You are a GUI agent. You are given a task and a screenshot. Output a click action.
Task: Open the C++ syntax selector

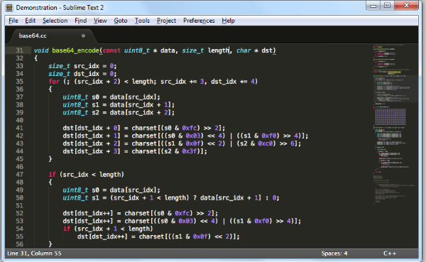(390, 253)
